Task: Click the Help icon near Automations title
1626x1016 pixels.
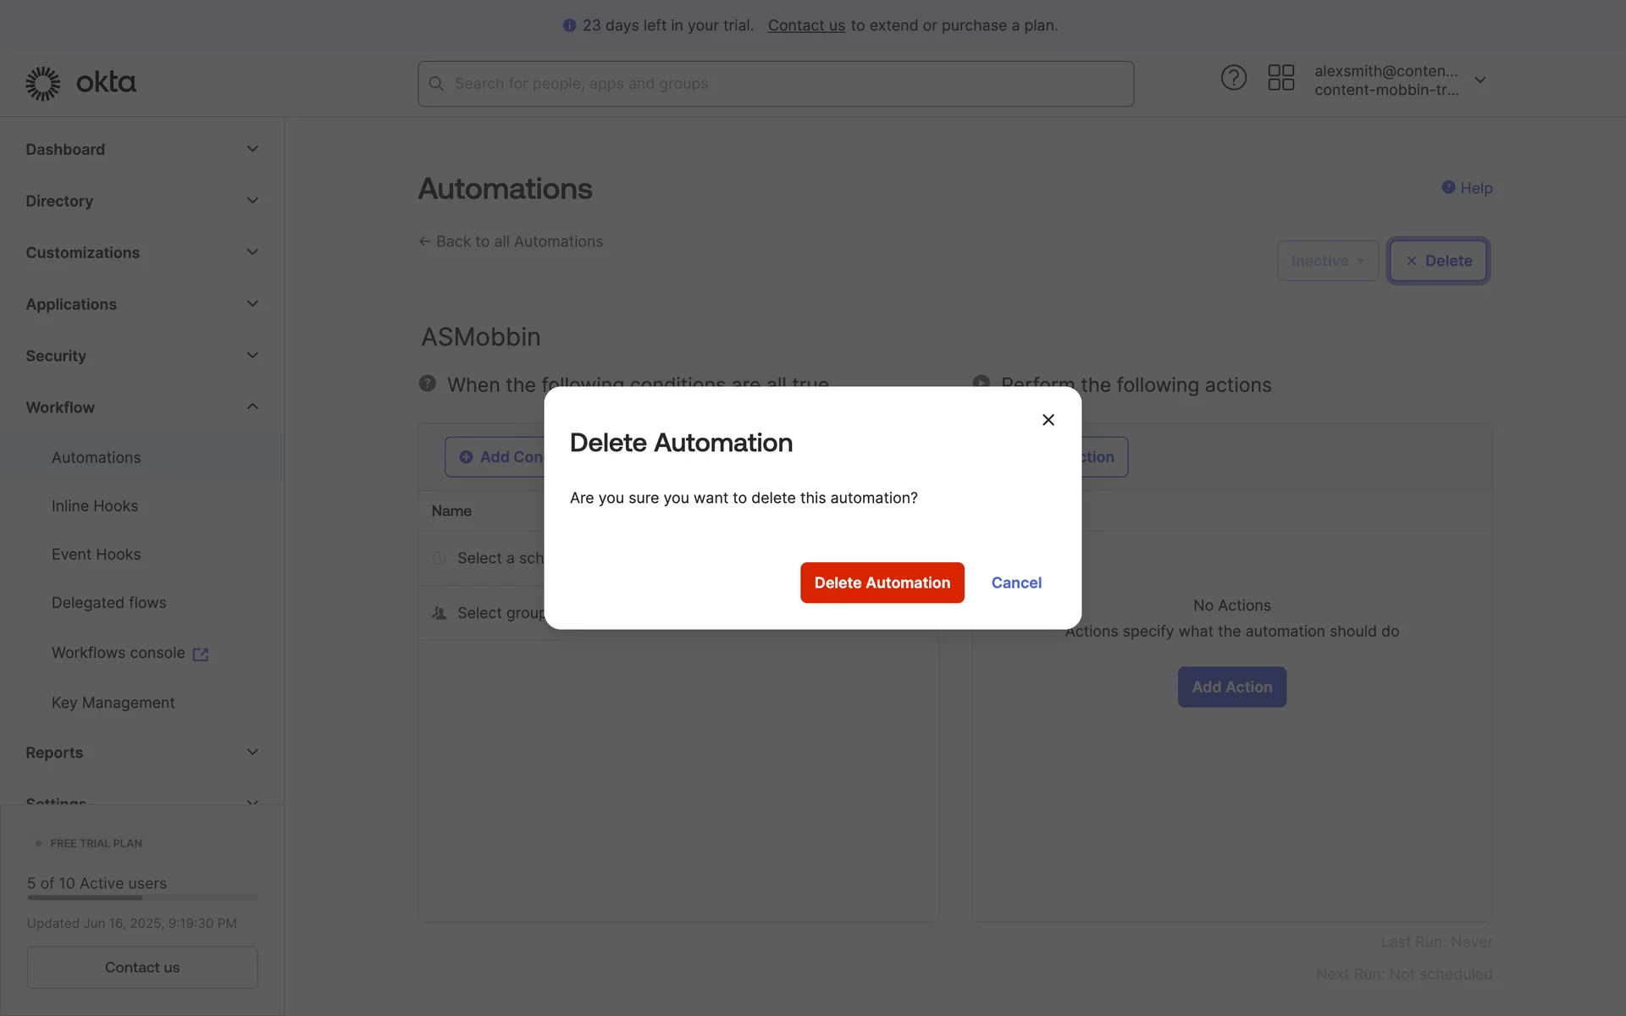Action: (x=1448, y=187)
